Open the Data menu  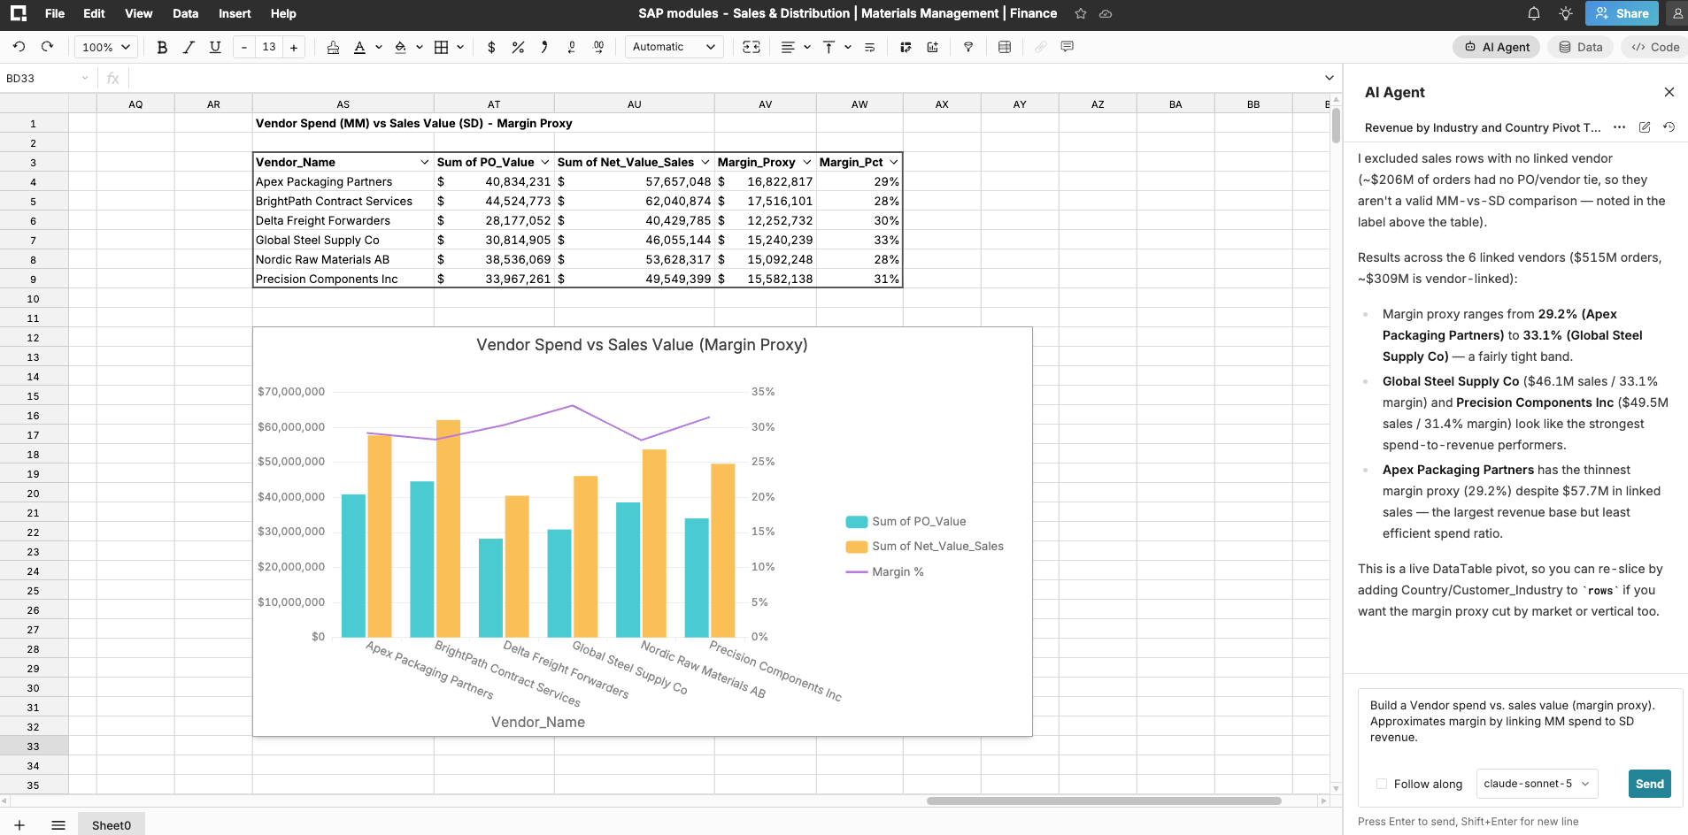click(x=186, y=13)
